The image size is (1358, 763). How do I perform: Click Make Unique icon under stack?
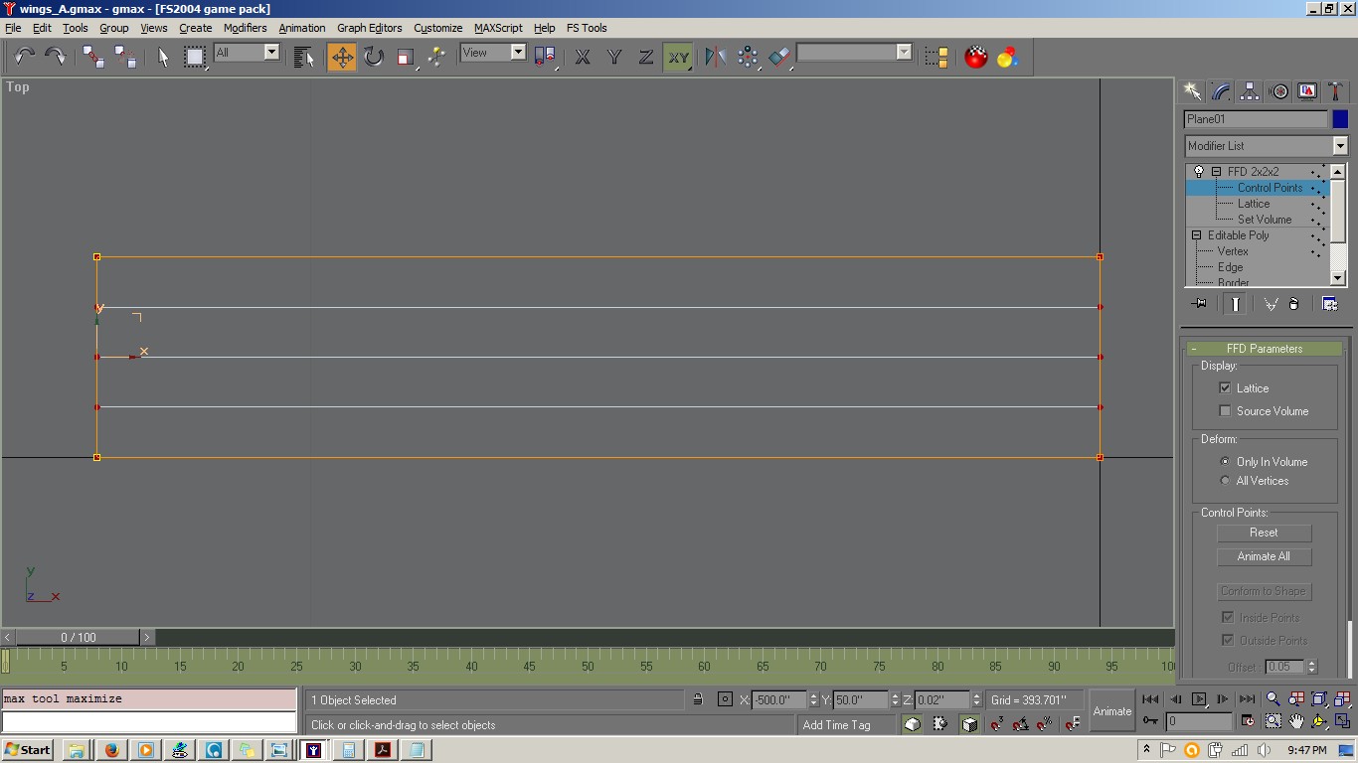pos(1271,304)
